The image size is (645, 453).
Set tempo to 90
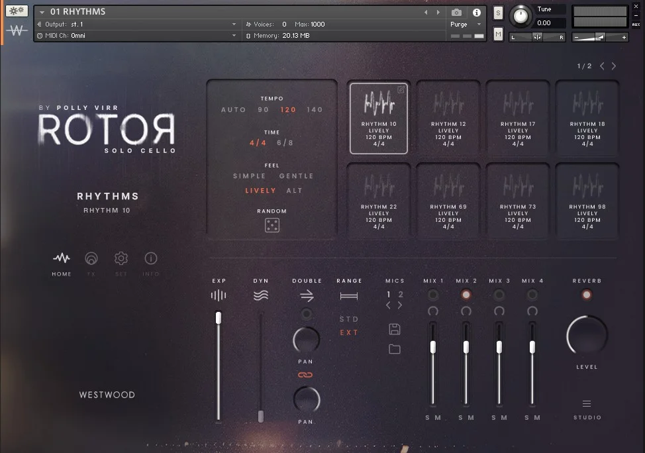pos(264,110)
